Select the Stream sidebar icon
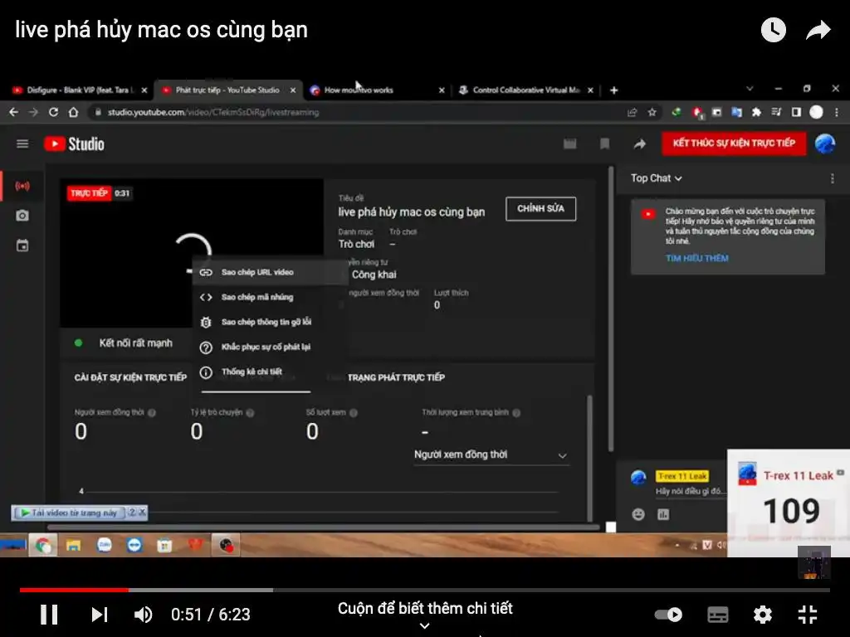The height and width of the screenshot is (637, 850). tap(22, 187)
